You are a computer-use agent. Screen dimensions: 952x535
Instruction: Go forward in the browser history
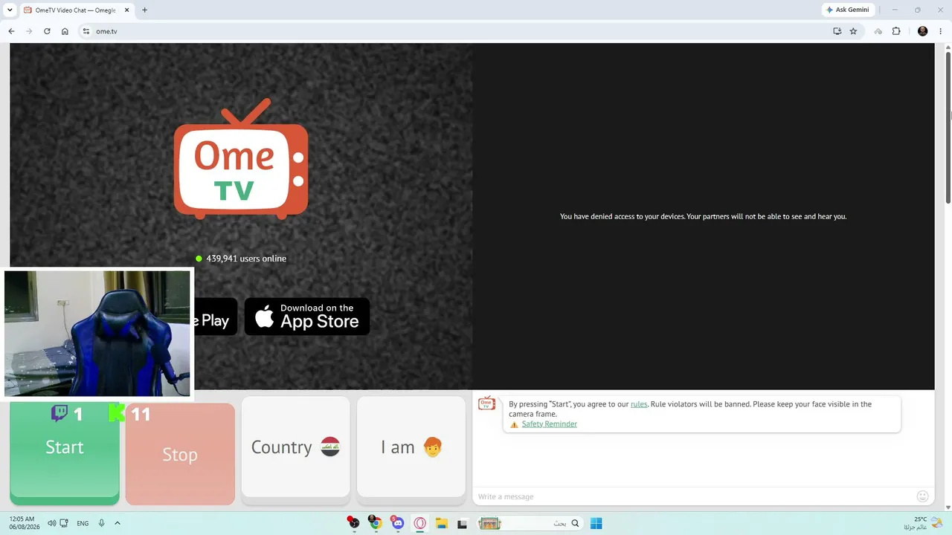tap(29, 31)
